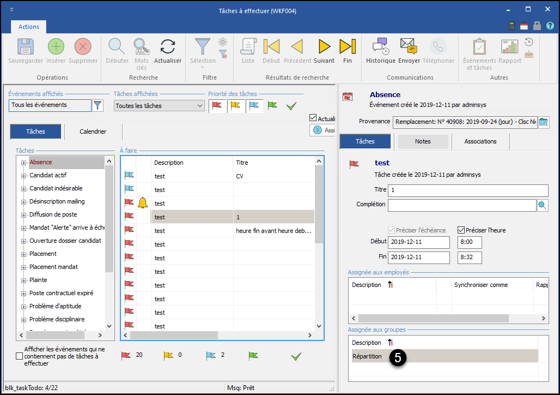Switch to the Calendrier tab
Screen dimensions: 560x395
coord(93,131)
